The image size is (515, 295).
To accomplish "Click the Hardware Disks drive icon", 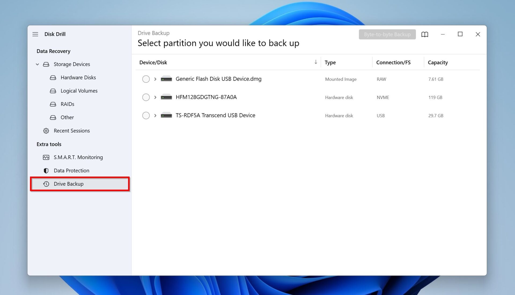I will click(53, 78).
